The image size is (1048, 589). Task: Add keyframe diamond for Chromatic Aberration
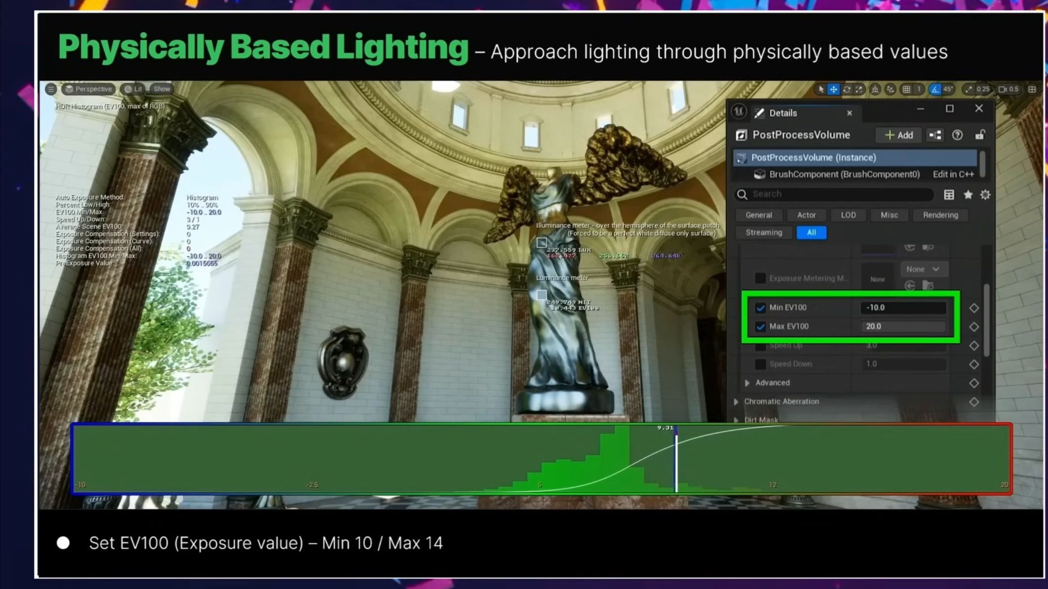click(x=973, y=402)
